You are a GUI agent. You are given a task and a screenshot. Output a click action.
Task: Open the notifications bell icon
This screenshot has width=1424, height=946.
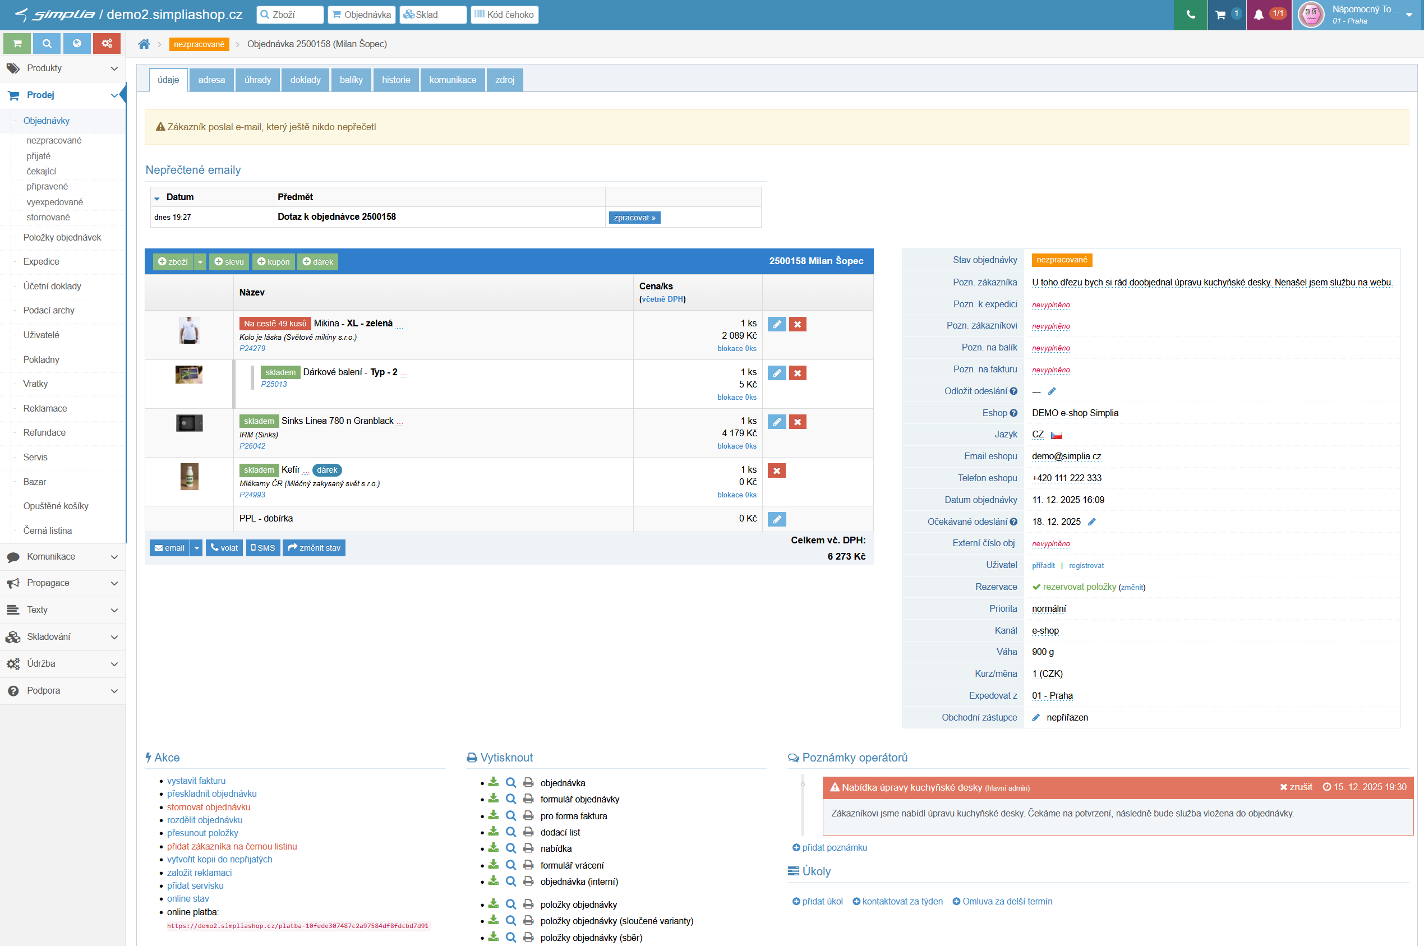click(x=1259, y=15)
